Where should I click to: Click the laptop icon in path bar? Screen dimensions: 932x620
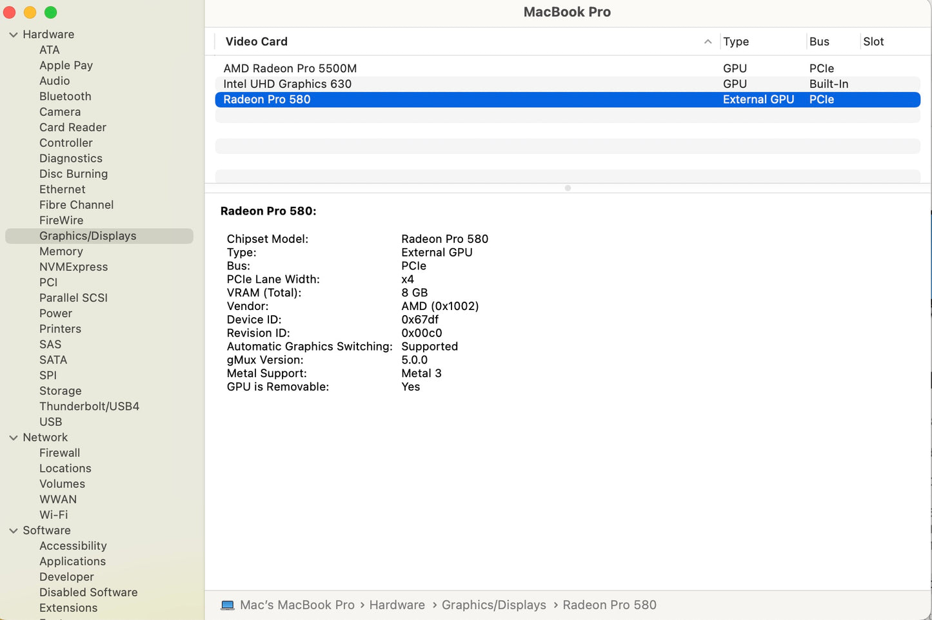pyautogui.click(x=228, y=605)
